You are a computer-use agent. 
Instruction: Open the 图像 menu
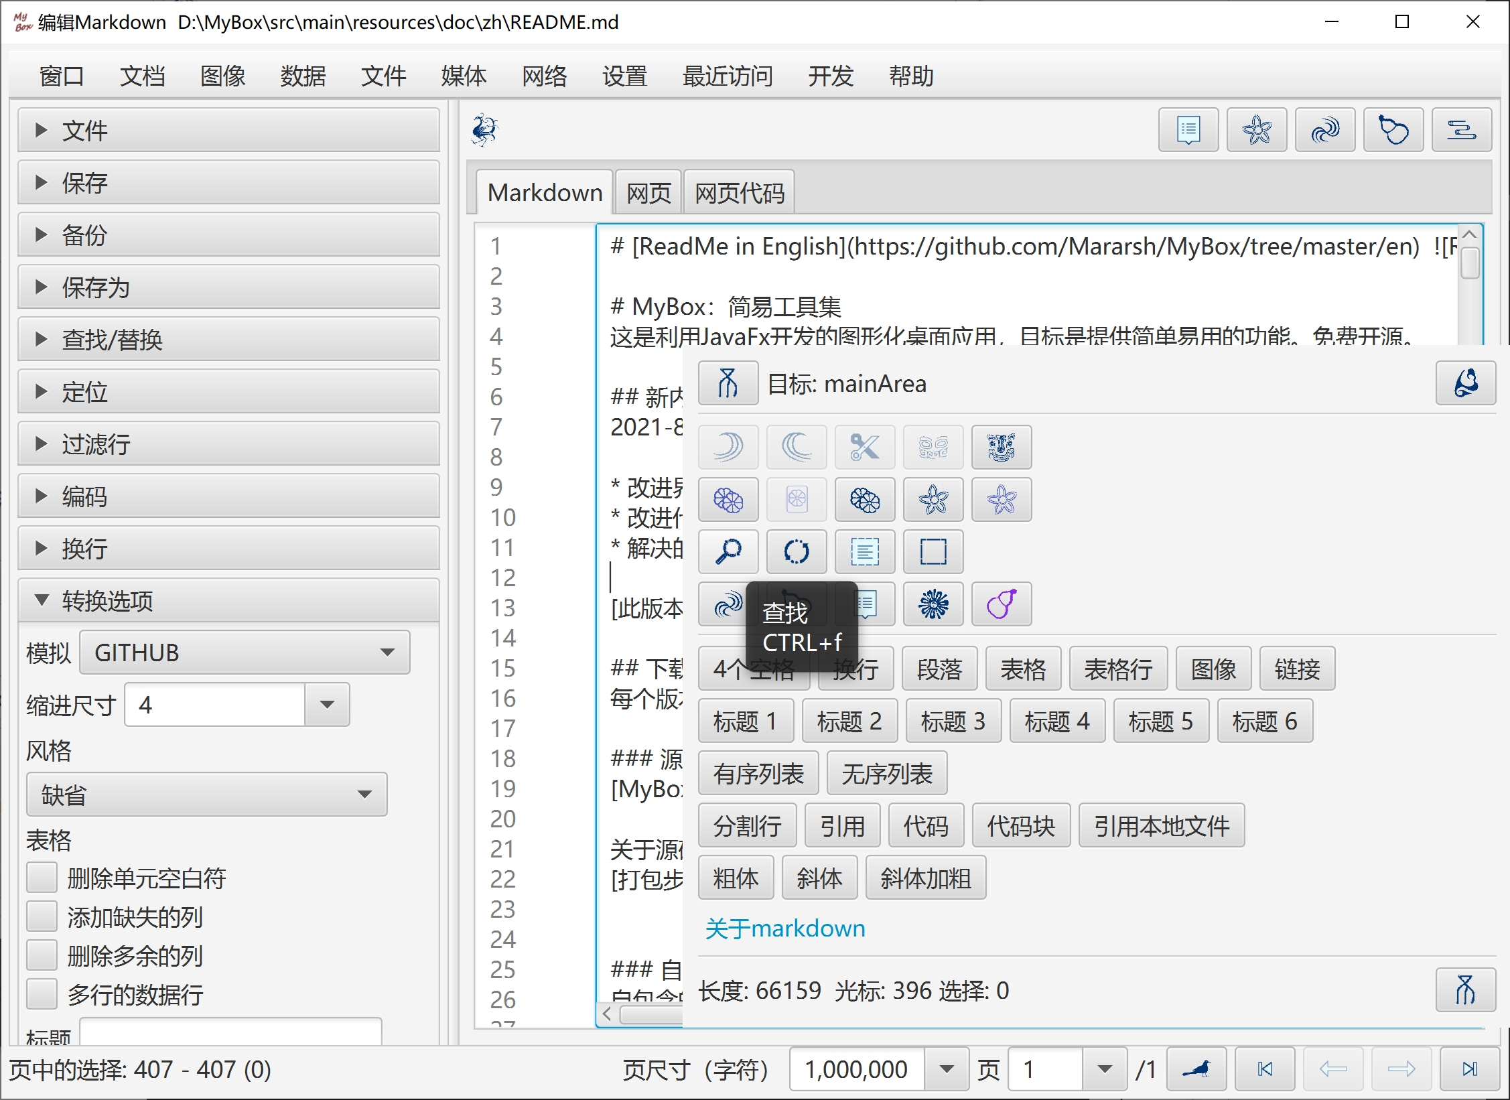pos(222,76)
